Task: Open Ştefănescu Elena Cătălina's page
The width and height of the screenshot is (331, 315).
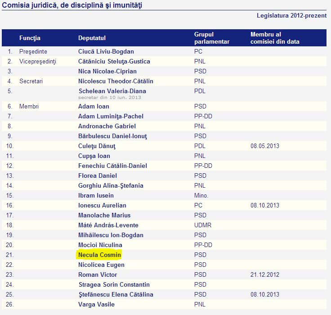Action: [x=116, y=294]
